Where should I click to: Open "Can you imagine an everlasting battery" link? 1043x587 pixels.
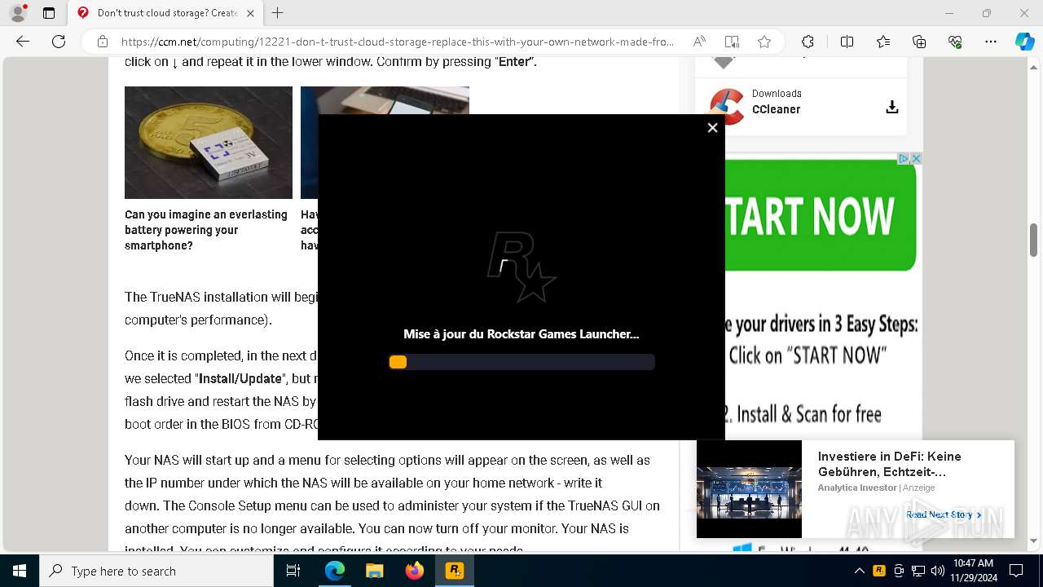coord(206,230)
